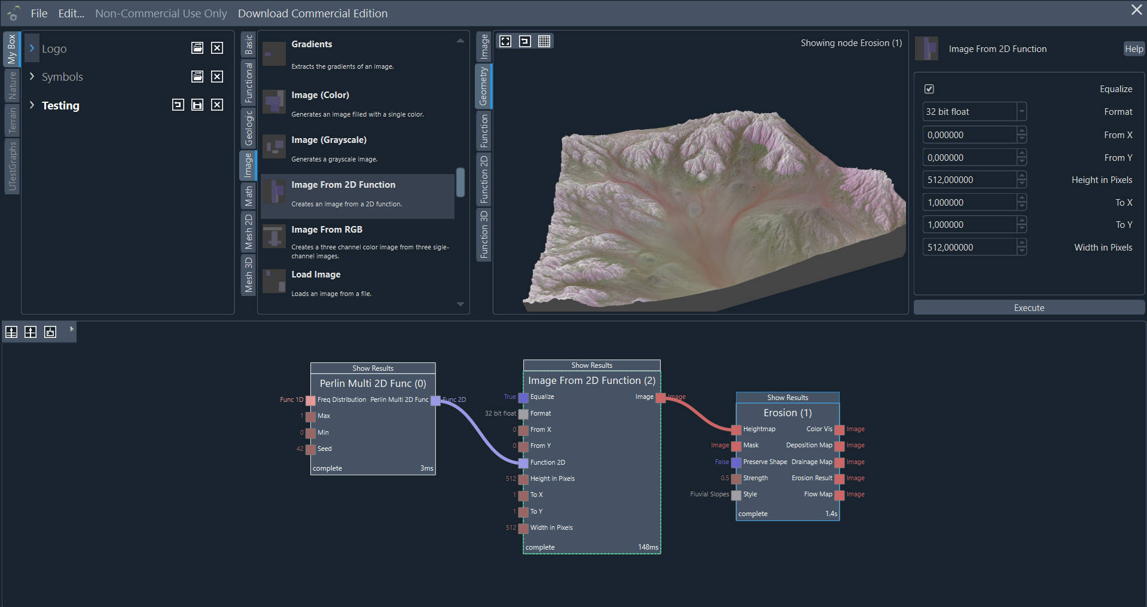
Task: Click the fit-view icon above the 3D viewport
Action: tap(505, 41)
